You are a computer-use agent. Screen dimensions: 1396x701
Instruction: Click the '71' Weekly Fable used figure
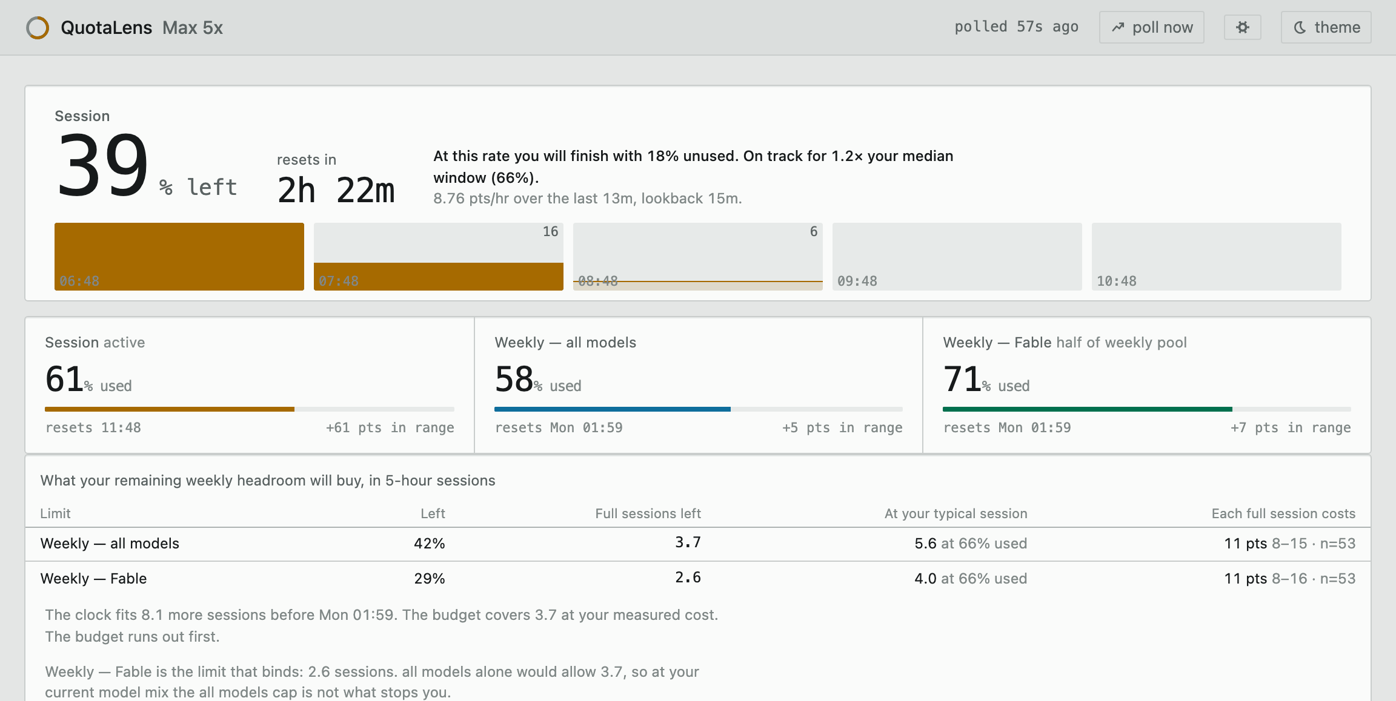click(x=962, y=379)
